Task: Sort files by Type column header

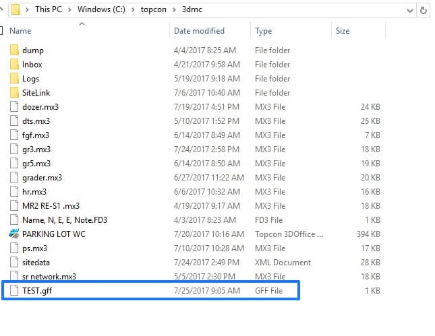Action: pyautogui.click(x=264, y=31)
